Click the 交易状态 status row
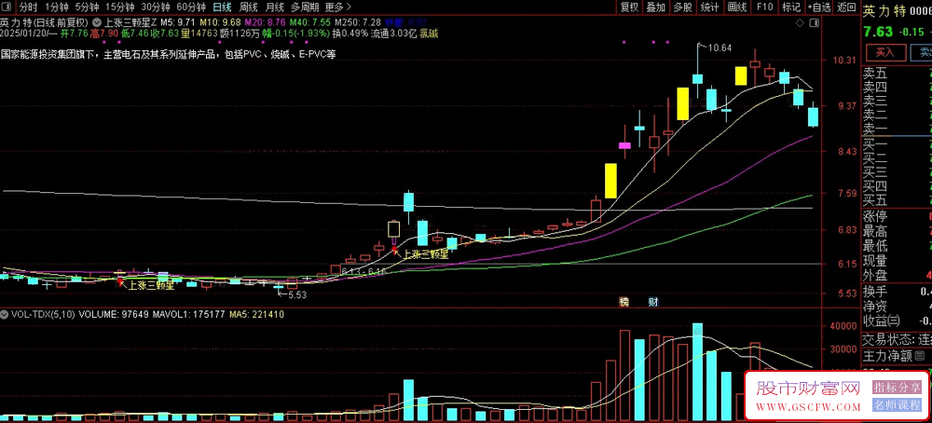 click(x=897, y=340)
